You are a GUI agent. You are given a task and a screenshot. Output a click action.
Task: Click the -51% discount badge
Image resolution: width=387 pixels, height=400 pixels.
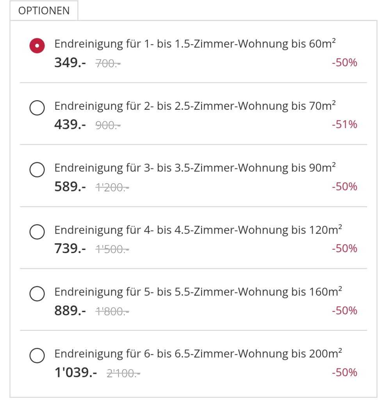(x=344, y=125)
